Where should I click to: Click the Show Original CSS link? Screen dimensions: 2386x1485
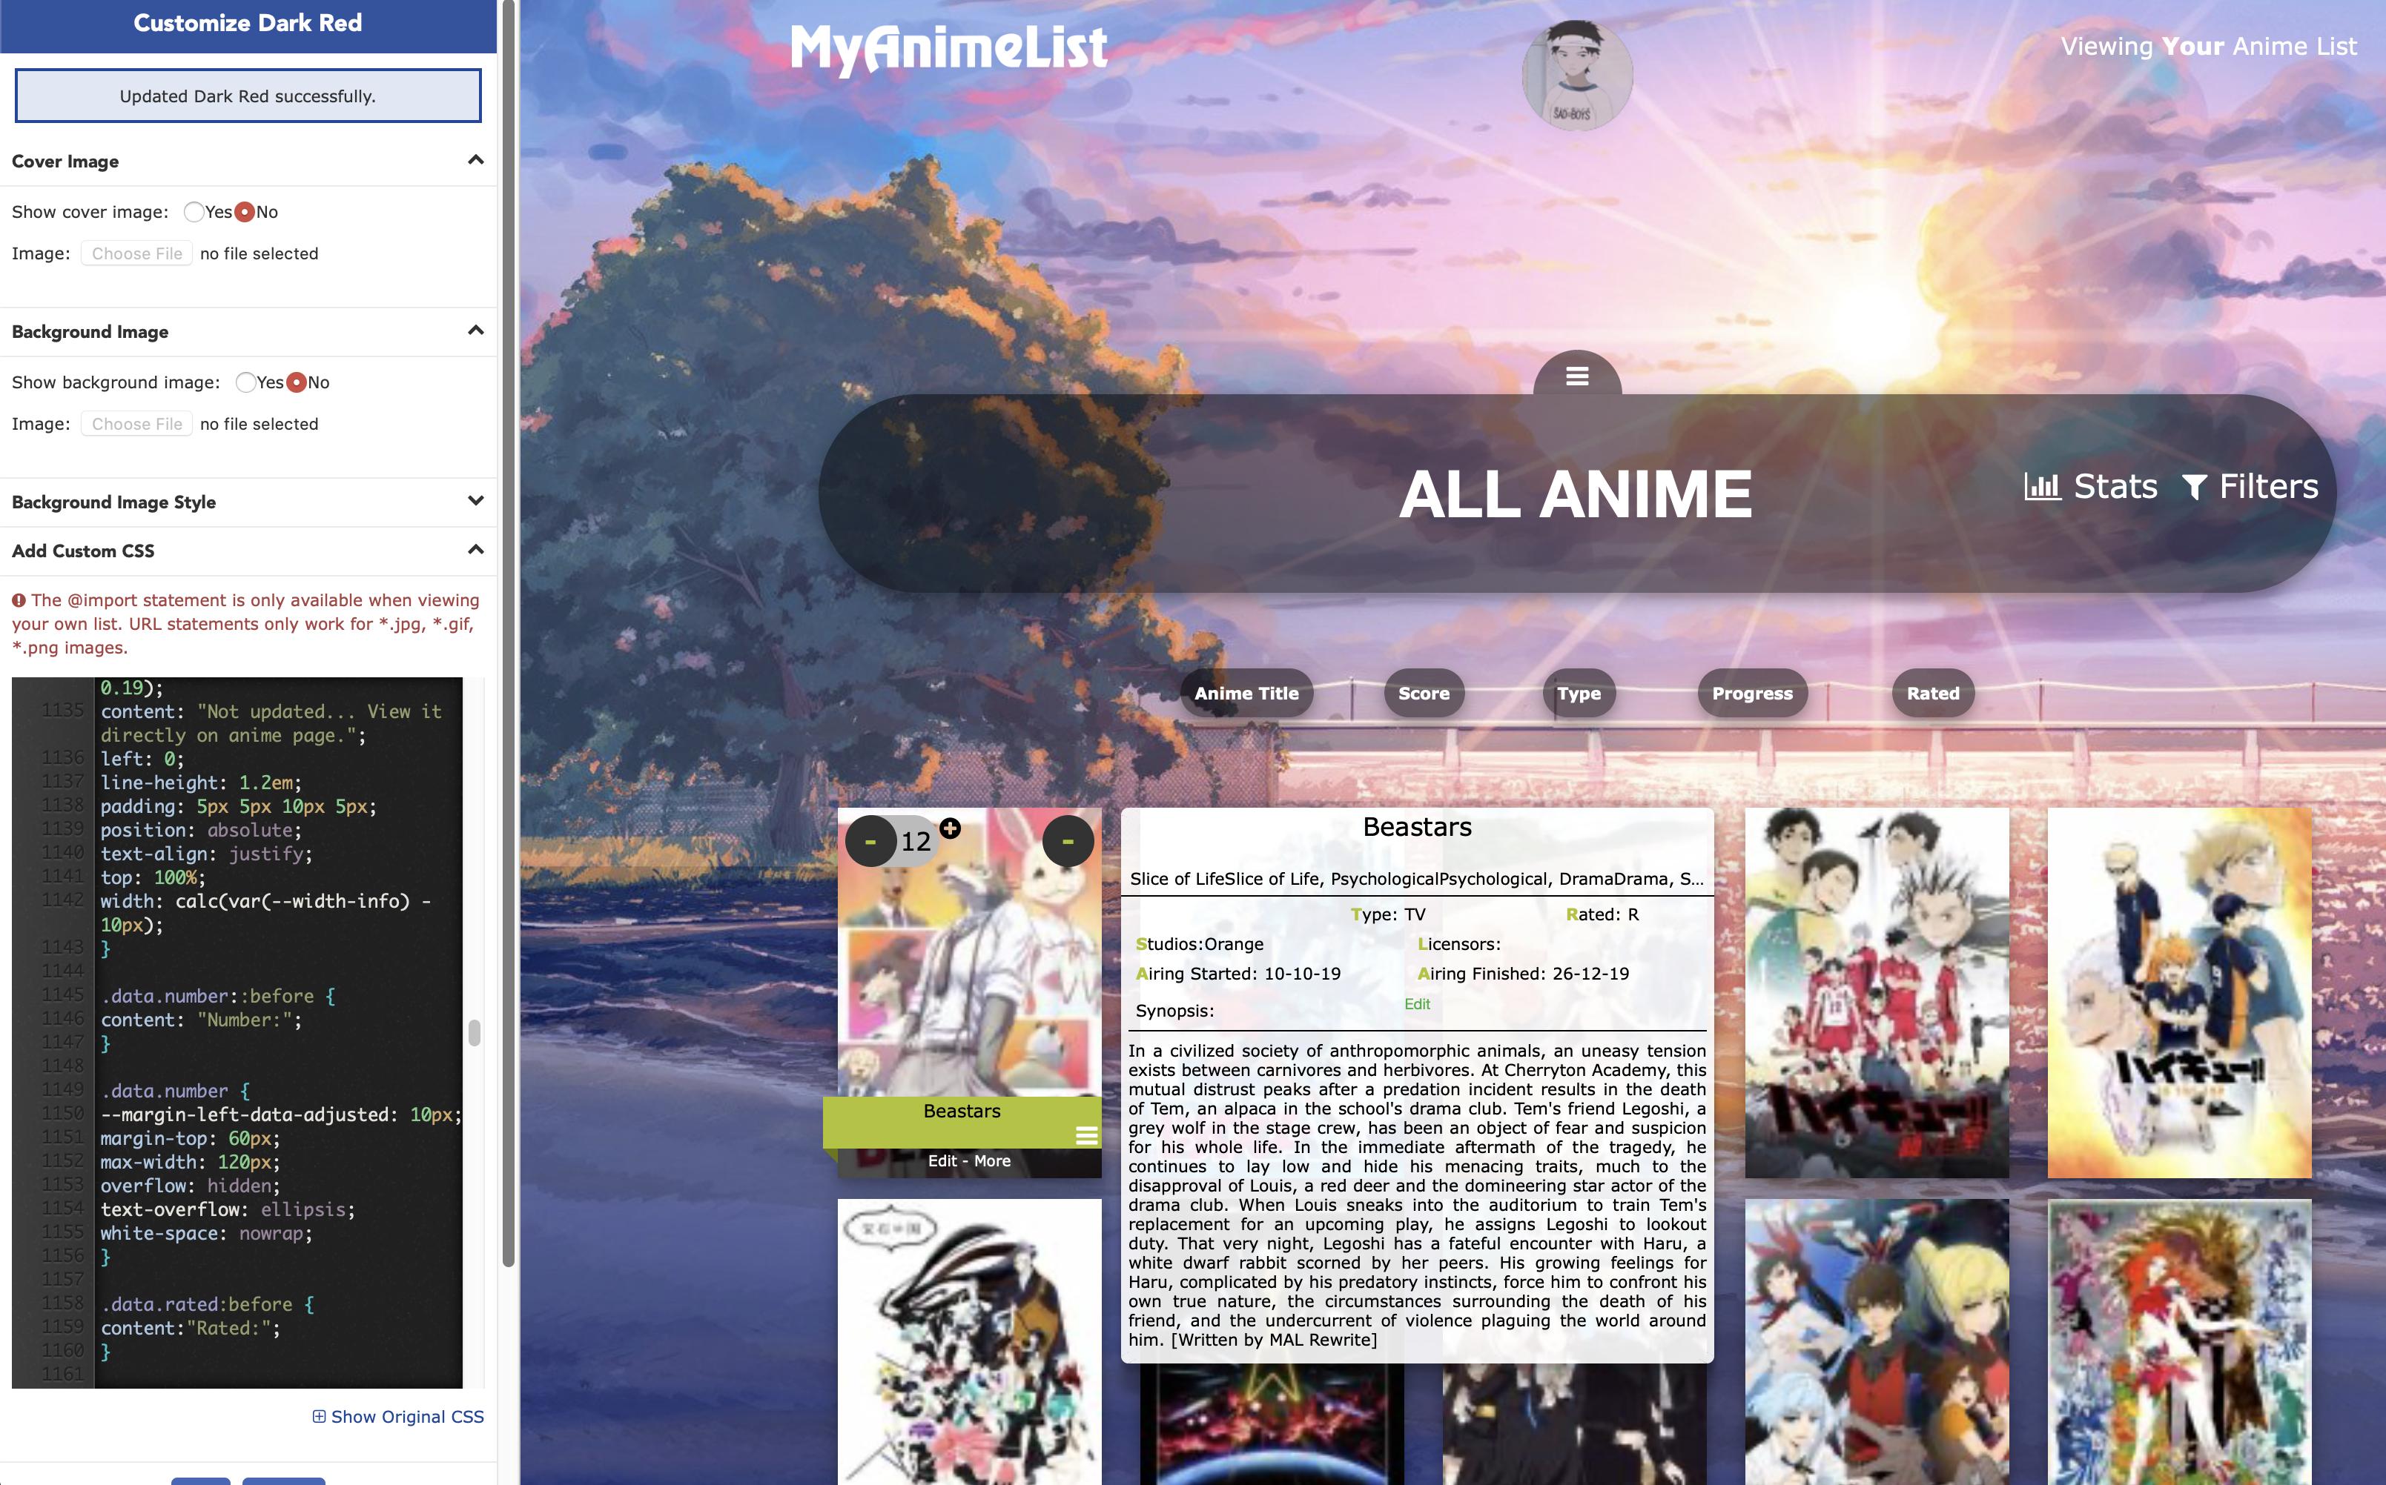click(x=398, y=1416)
